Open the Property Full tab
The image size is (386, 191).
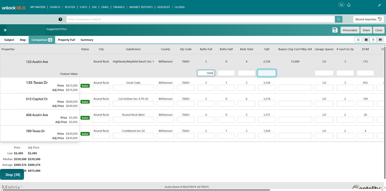click(66, 40)
